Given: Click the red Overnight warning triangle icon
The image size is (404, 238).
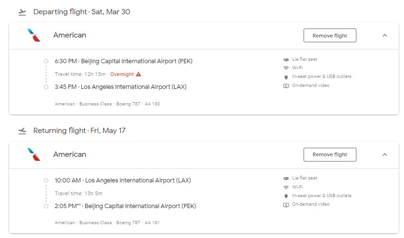Looking at the screenshot, I should (138, 75).
